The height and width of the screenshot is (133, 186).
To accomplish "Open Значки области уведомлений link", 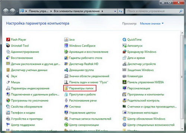I will click(89, 76).
